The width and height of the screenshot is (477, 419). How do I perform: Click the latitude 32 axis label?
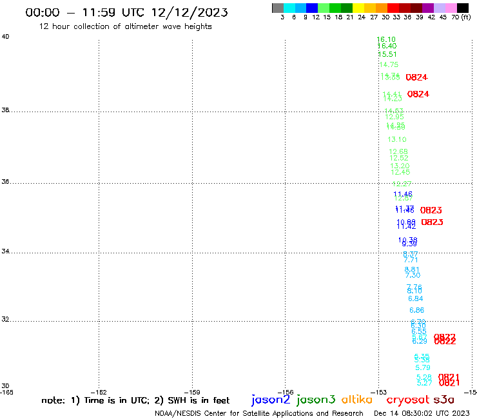pyautogui.click(x=5, y=320)
